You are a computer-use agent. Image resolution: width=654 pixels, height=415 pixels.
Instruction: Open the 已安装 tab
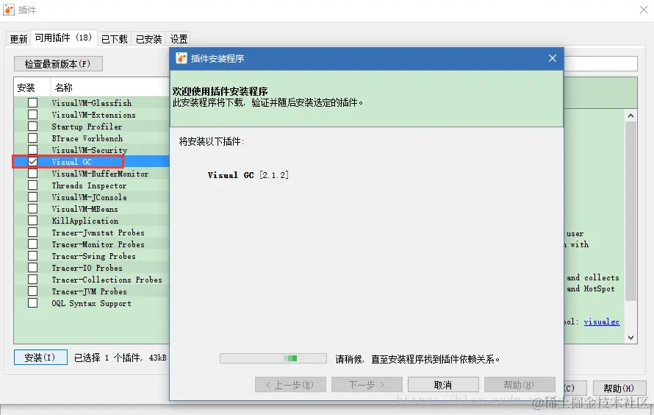pyautogui.click(x=149, y=39)
